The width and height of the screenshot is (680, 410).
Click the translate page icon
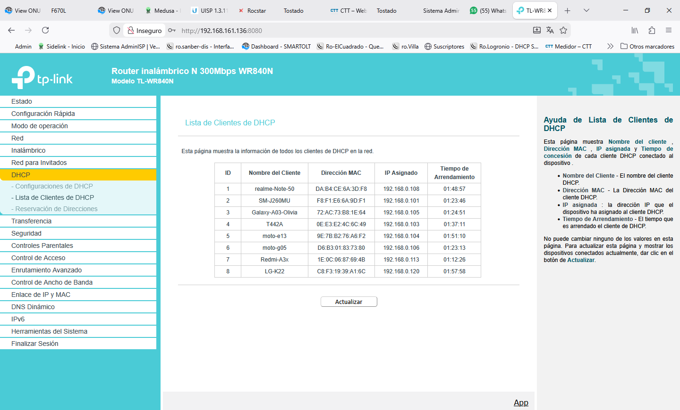point(550,30)
